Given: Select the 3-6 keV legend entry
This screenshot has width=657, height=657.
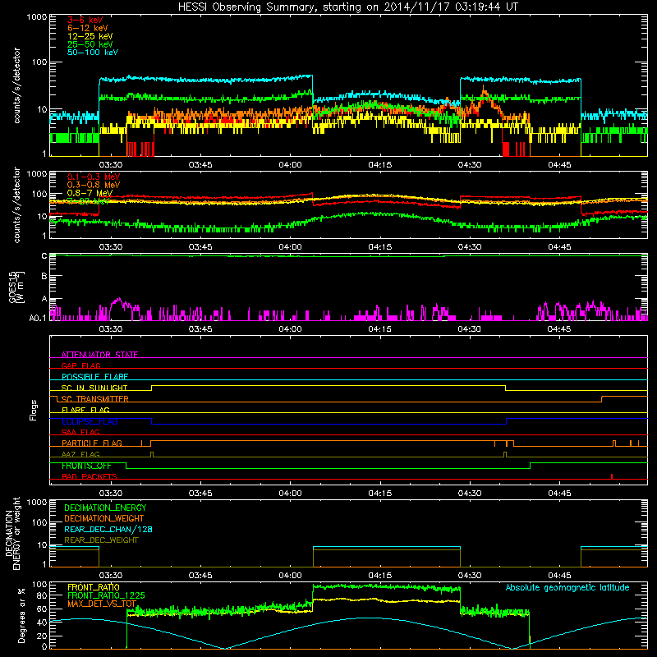Looking at the screenshot, I should (85, 20).
